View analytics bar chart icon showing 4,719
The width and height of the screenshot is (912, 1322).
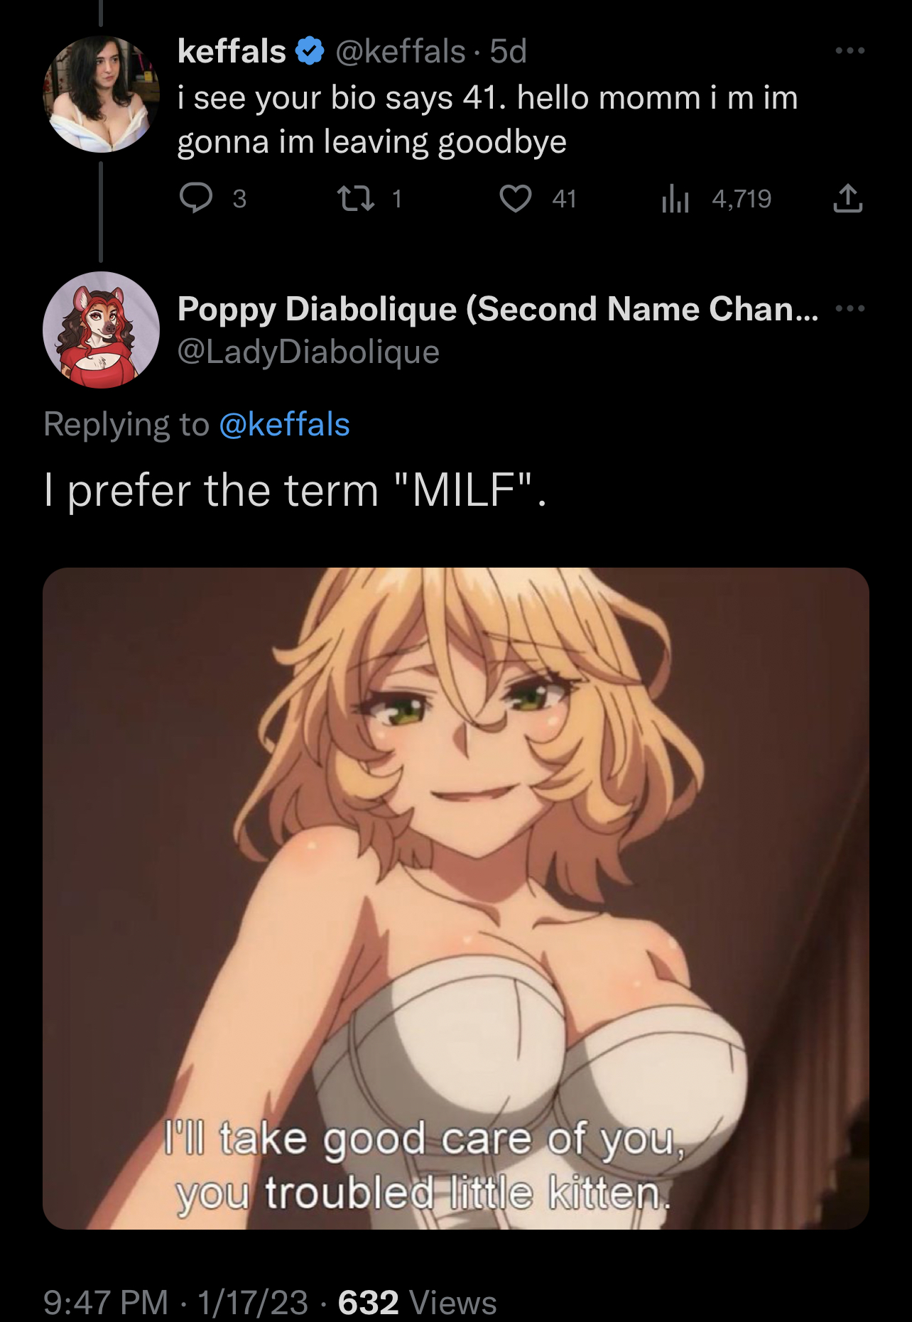(675, 198)
